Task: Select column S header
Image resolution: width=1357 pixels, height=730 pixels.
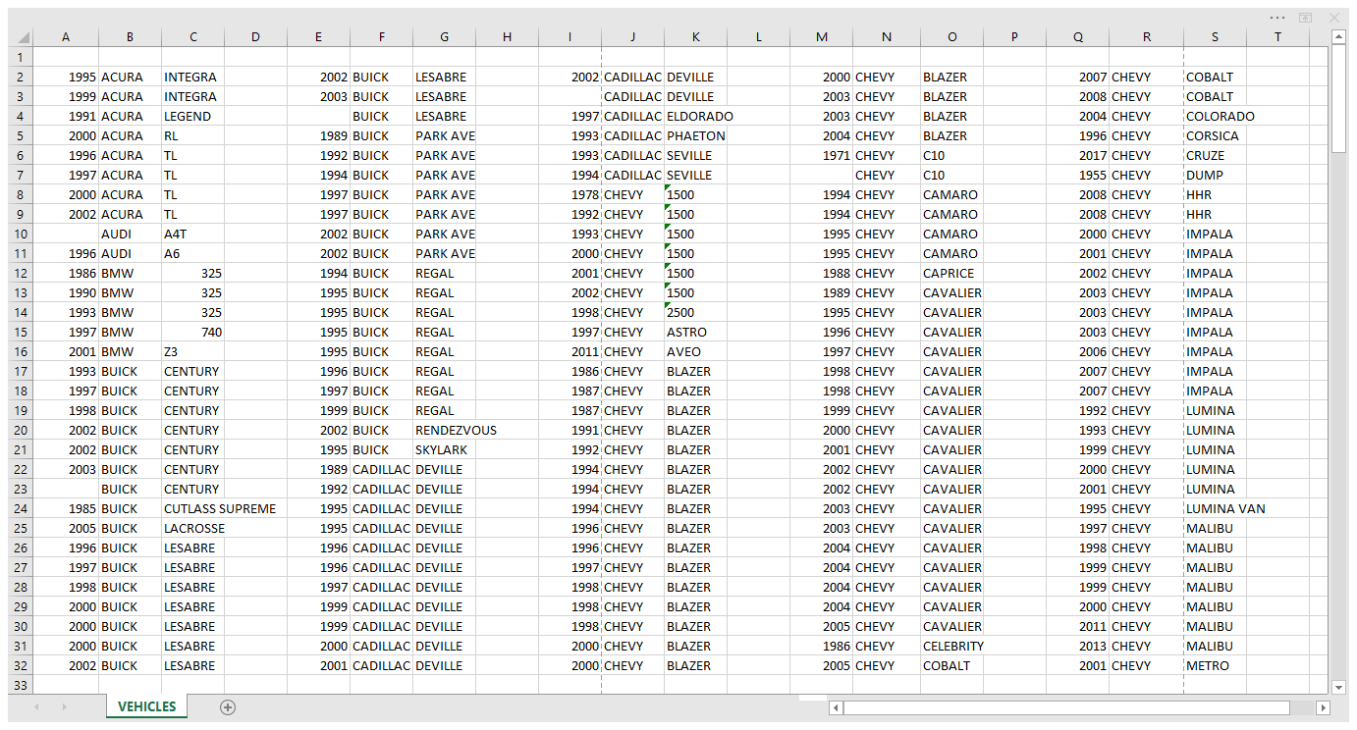Action: [1216, 37]
